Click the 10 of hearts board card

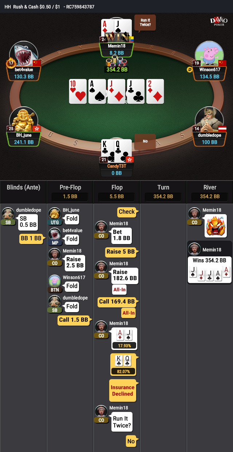click(x=78, y=91)
